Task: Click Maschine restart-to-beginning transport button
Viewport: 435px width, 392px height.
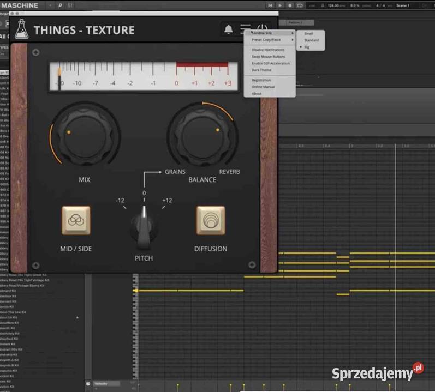Action: click(270, 5)
